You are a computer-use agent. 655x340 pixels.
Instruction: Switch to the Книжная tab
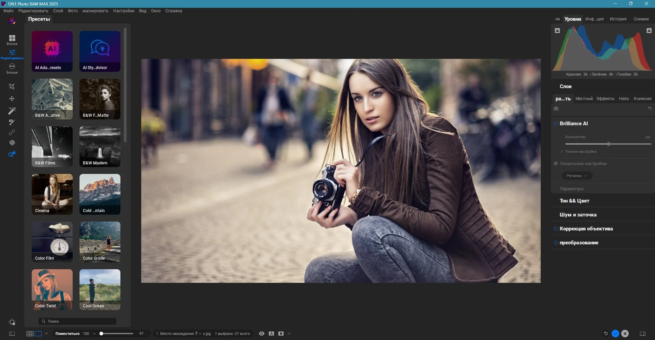(642, 99)
